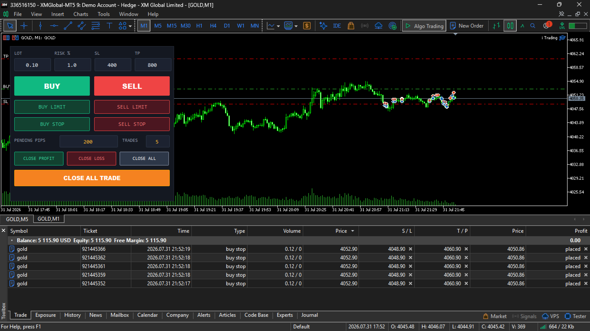Screen dimensions: 590x331
Task: Place a BUY LIMIT order
Action: click(52, 107)
